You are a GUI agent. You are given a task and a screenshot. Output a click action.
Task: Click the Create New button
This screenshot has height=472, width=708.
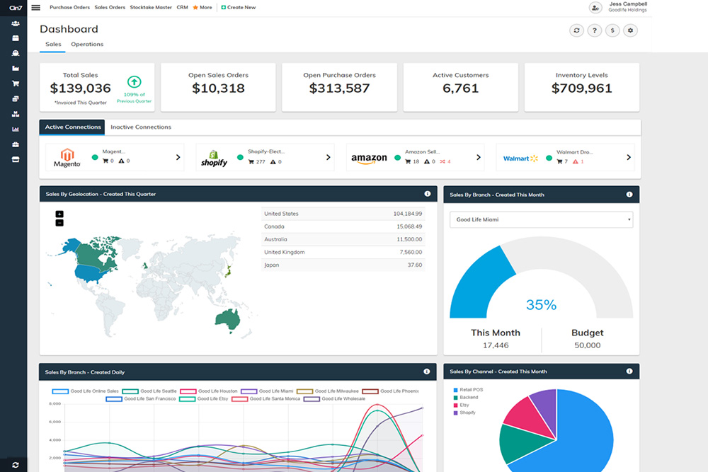239,7
